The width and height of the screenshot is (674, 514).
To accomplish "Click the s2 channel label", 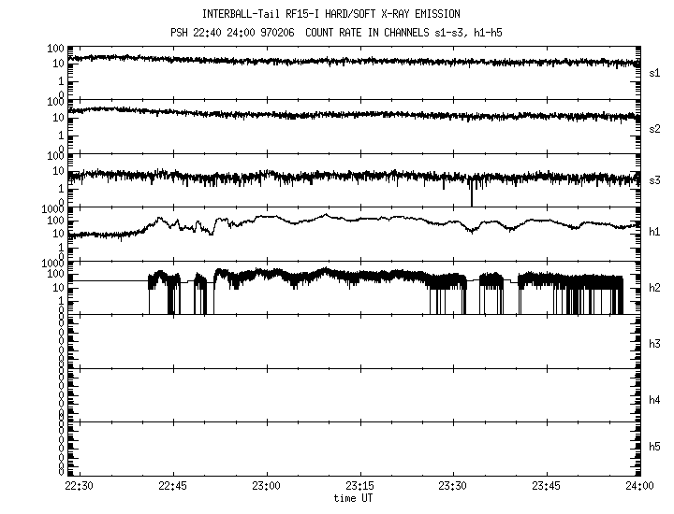I will [655, 128].
